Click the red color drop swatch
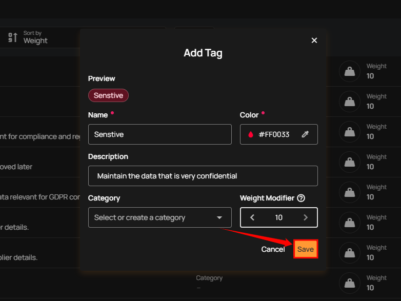Image resolution: width=401 pixels, height=301 pixels. [251, 134]
